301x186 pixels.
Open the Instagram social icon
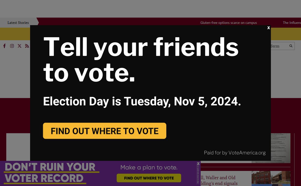pos(12,46)
